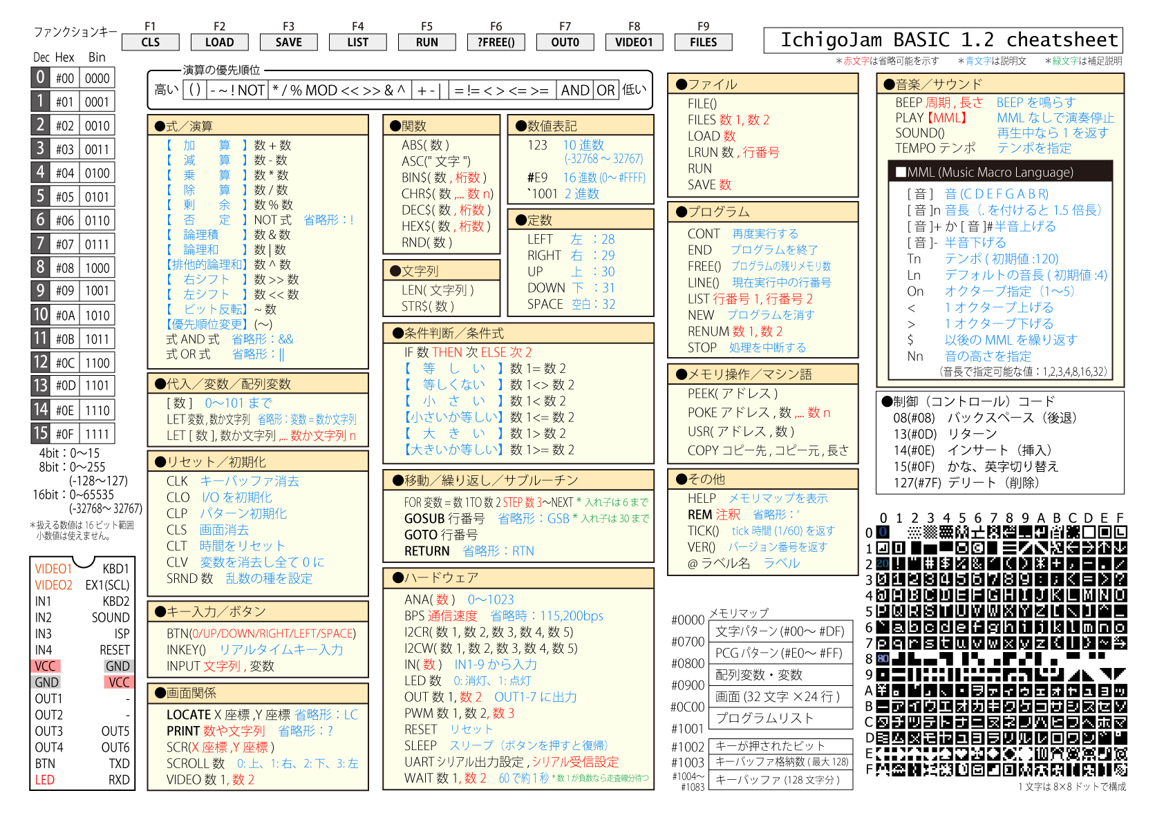Click the ANA( 数 ) hardware entry

459,600
